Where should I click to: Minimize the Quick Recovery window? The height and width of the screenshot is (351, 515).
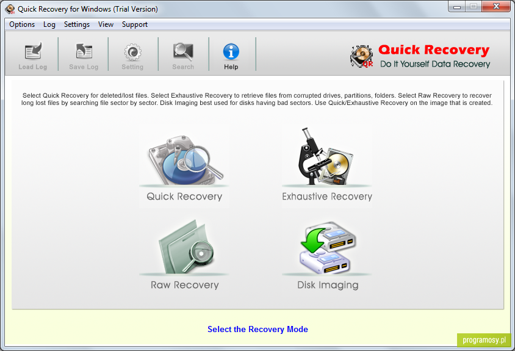tap(457, 7)
